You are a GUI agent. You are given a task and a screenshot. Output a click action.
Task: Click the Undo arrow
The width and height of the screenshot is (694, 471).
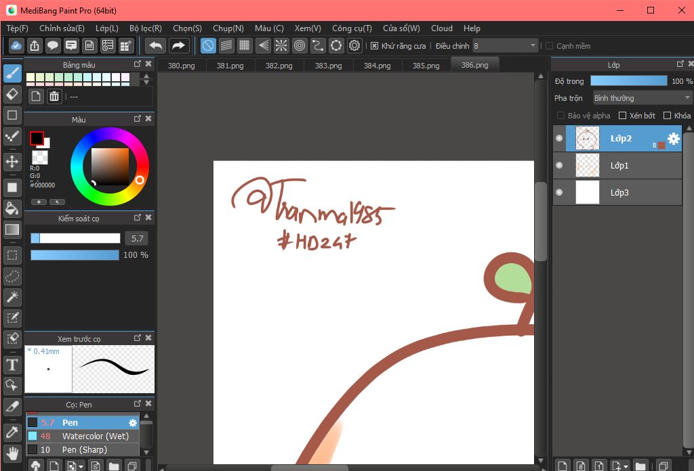click(155, 45)
